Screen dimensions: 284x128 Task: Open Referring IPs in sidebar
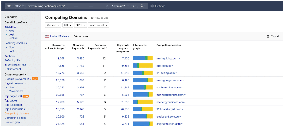point(12,60)
